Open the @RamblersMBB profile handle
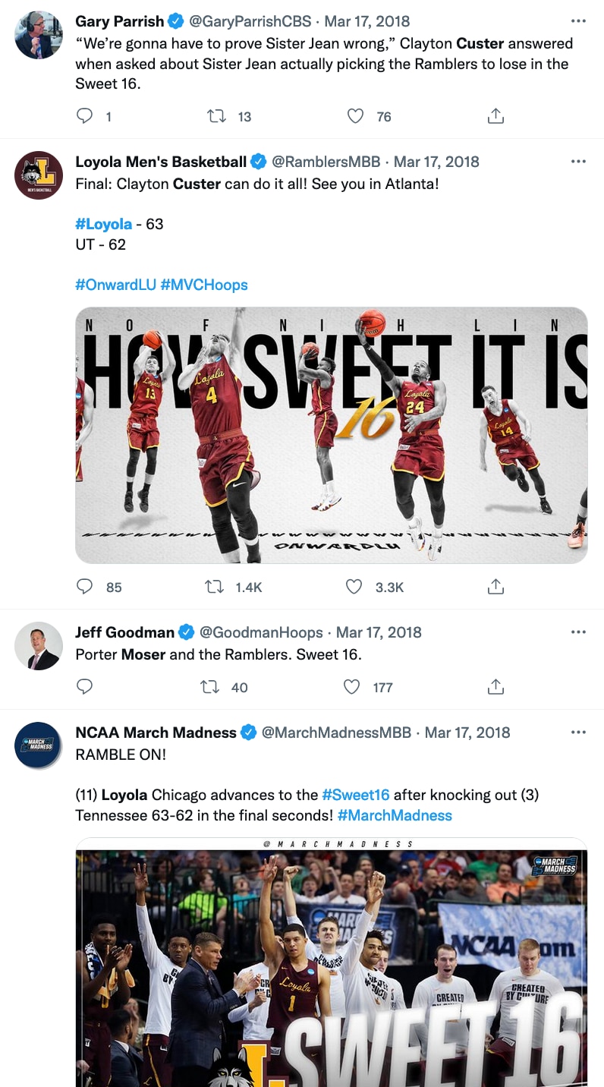The height and width of the screenshot is (1087, 604). (326, 162)
